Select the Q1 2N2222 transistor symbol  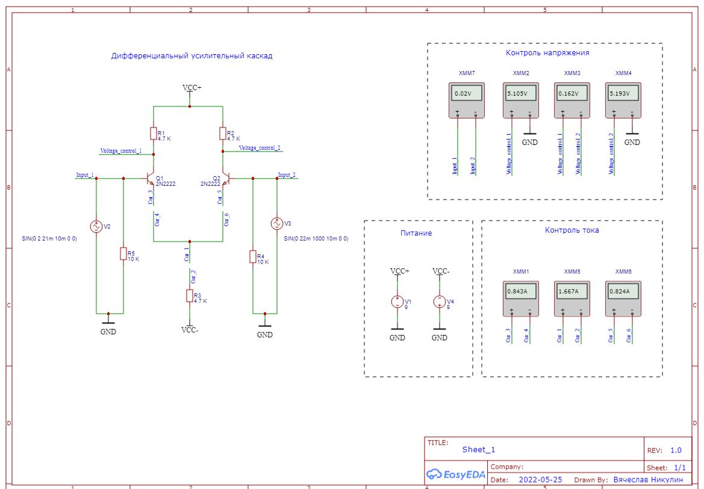(151, 179)
